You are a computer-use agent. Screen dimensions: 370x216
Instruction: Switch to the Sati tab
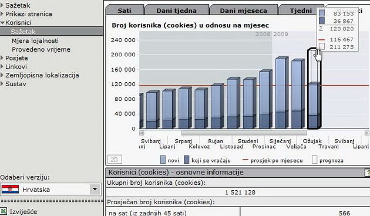pyautogui.click(x=125, y=11)
